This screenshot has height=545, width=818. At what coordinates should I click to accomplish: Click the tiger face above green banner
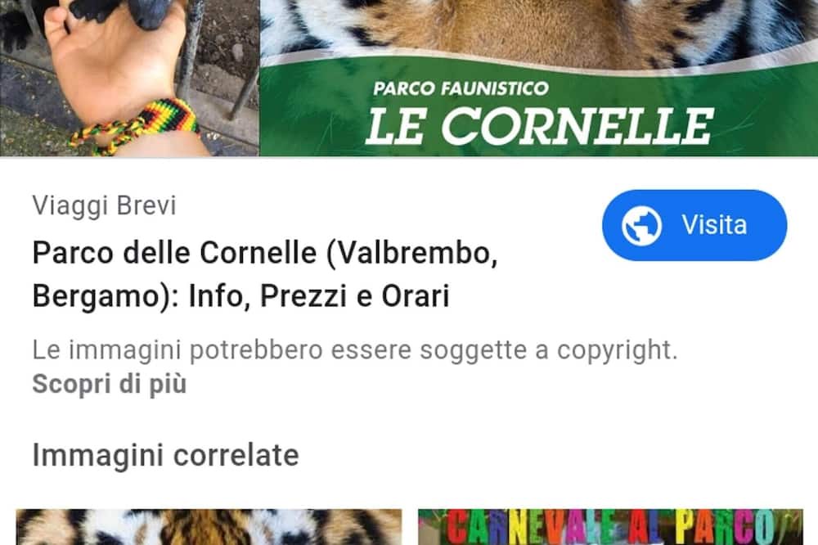[x=538, y=31]
